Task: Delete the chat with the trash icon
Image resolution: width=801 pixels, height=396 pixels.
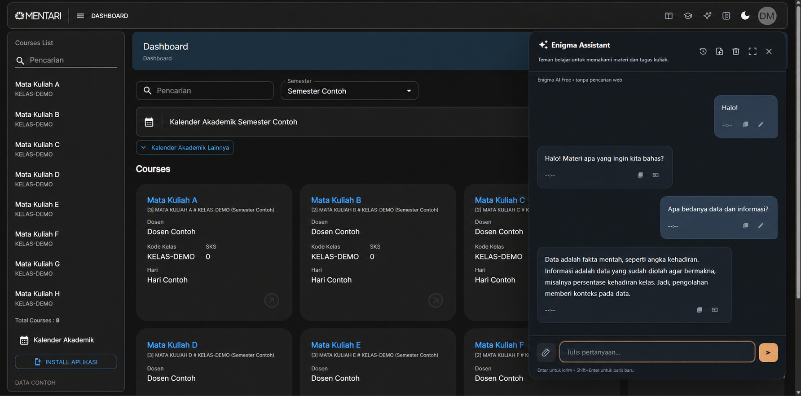Action: pos(735,51)
